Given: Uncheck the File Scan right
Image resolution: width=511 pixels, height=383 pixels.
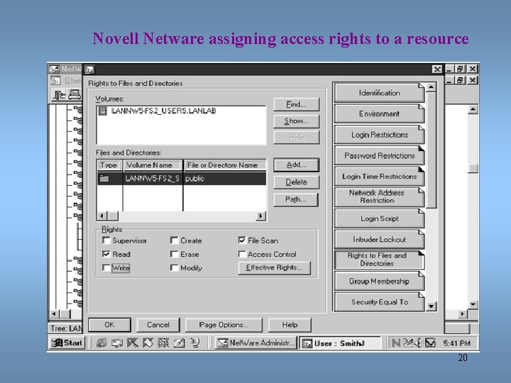Looking at the screenshot, I should tap(242, 240).
